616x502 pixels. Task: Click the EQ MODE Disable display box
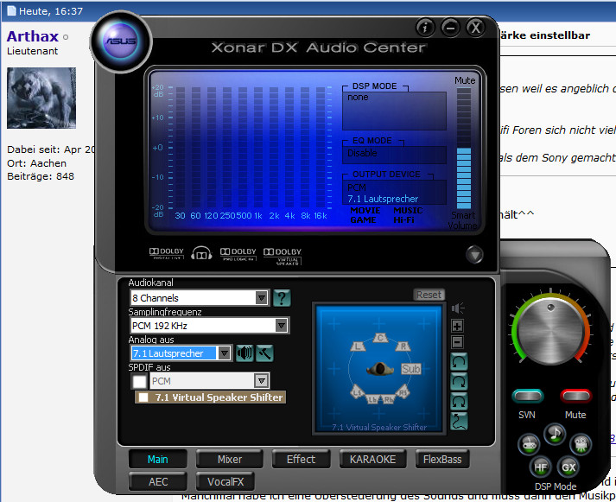point(394,155)
